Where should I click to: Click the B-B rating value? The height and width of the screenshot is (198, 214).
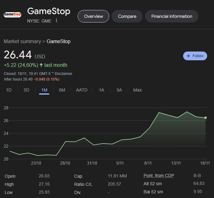pyautogui.click(x=197, y=176)
